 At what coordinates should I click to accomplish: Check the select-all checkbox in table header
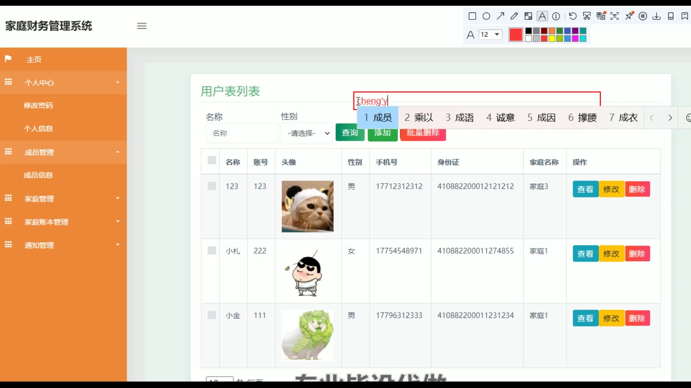pyautogui.click(x=212, y=160)
